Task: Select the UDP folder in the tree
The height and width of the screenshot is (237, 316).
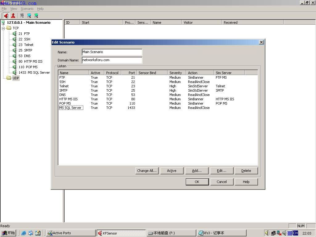Action: coord(16,78)
